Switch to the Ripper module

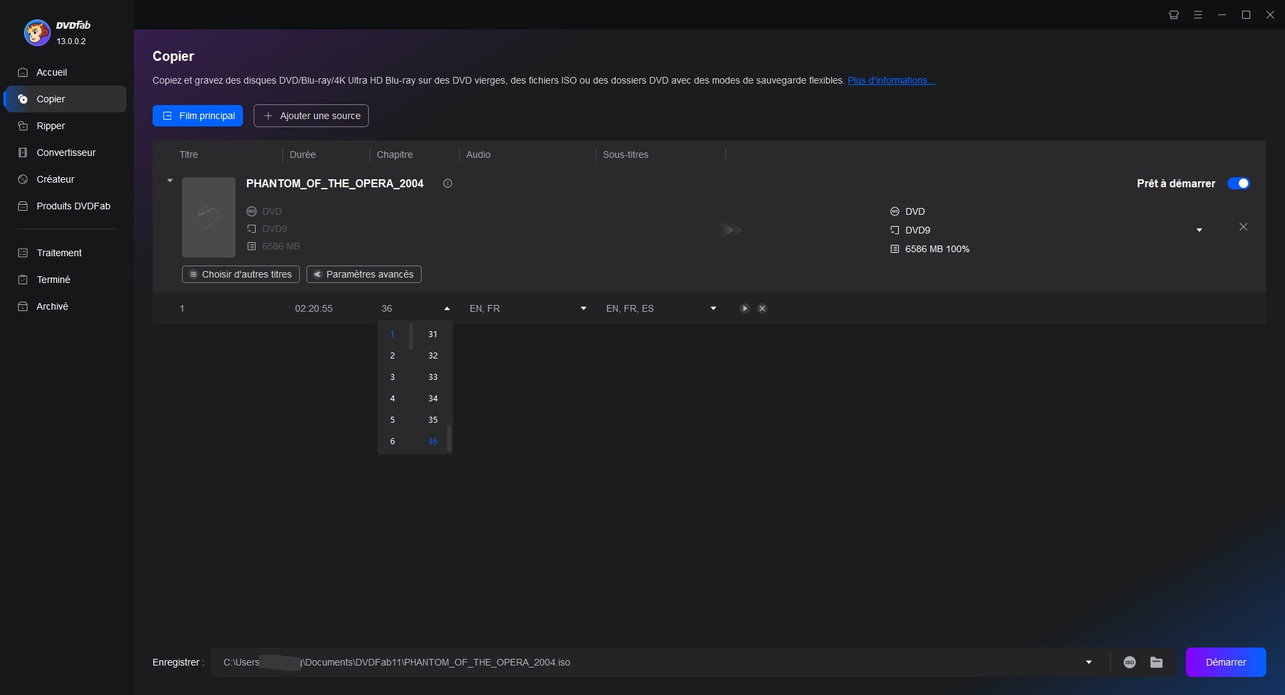coord(65,126)
